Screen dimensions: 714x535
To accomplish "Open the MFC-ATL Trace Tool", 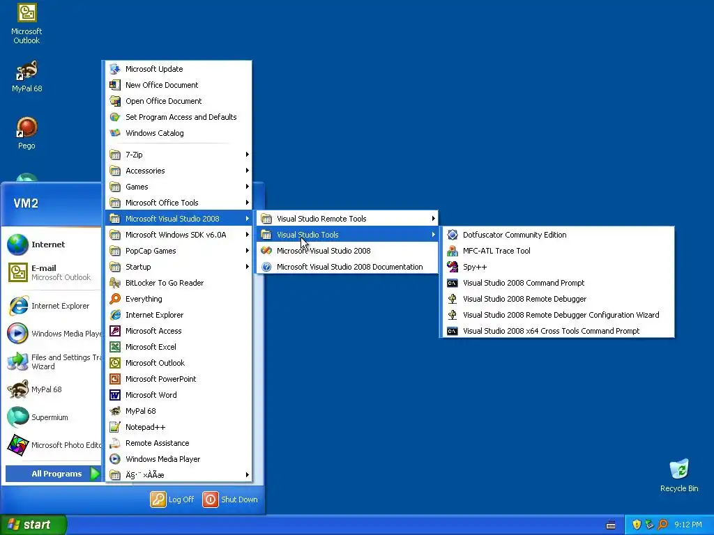I will point(557,251).
